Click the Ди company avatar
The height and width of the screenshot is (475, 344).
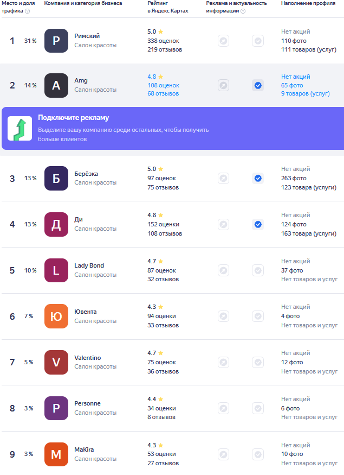[x=56, y=225]
